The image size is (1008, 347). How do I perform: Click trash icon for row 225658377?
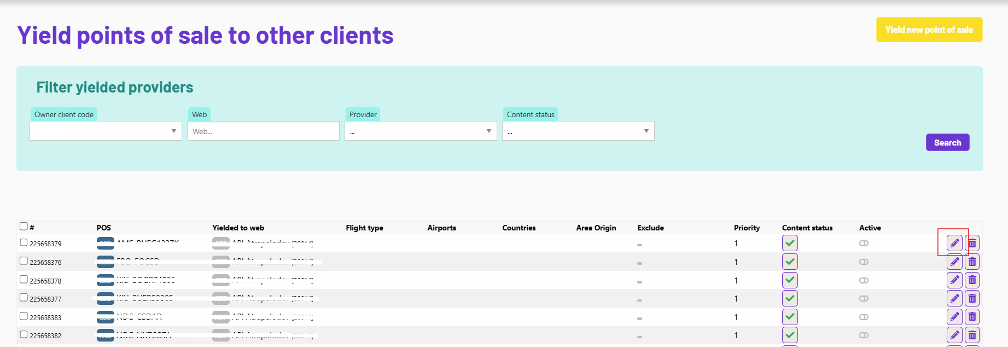pyautogui.click(x=972, y=298)
